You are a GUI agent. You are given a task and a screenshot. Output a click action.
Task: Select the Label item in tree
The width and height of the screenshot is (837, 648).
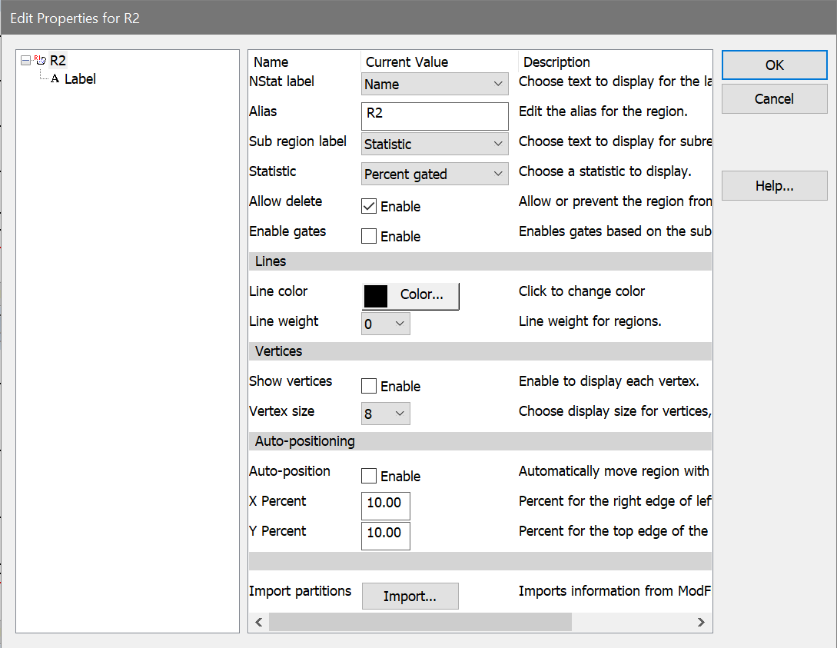(80, 78)
